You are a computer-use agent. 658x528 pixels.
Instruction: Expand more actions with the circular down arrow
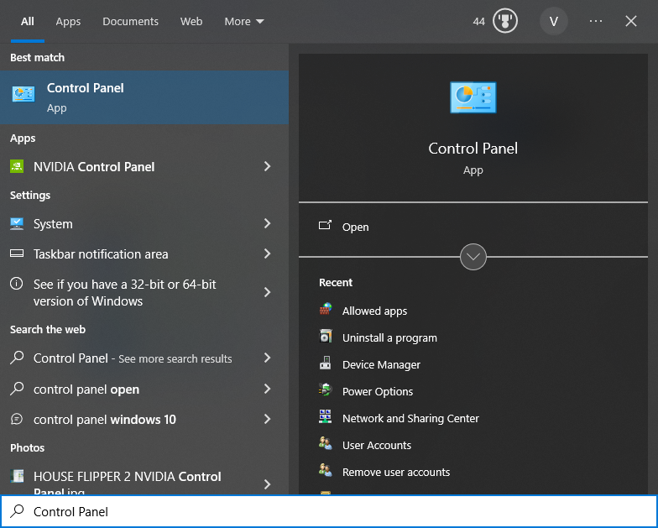point(473,257)
